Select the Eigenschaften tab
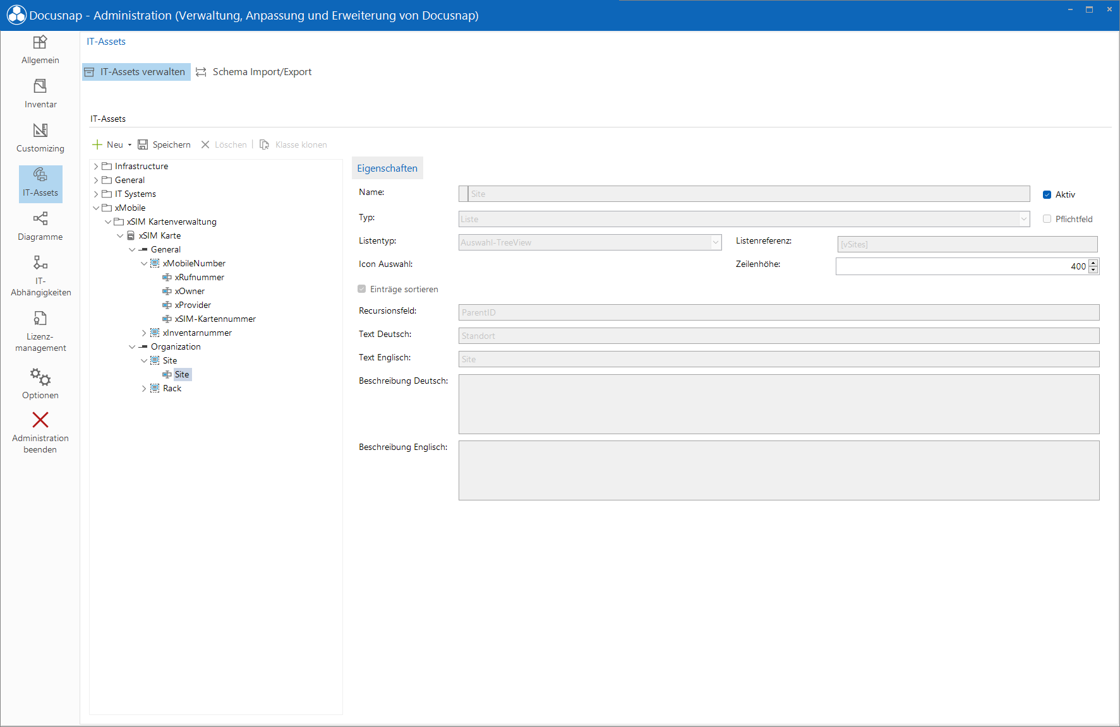This screenshot has width=1120, height=727. coord(387,168)
